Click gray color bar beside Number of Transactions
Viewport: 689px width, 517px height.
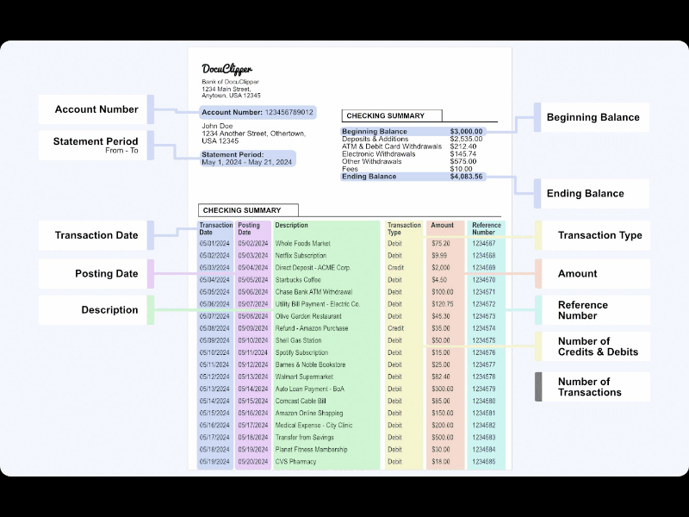[x=538, y=387]
